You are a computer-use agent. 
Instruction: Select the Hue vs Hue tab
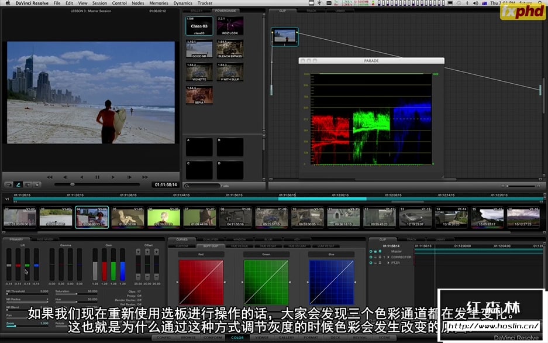click(x=239, y=246)
